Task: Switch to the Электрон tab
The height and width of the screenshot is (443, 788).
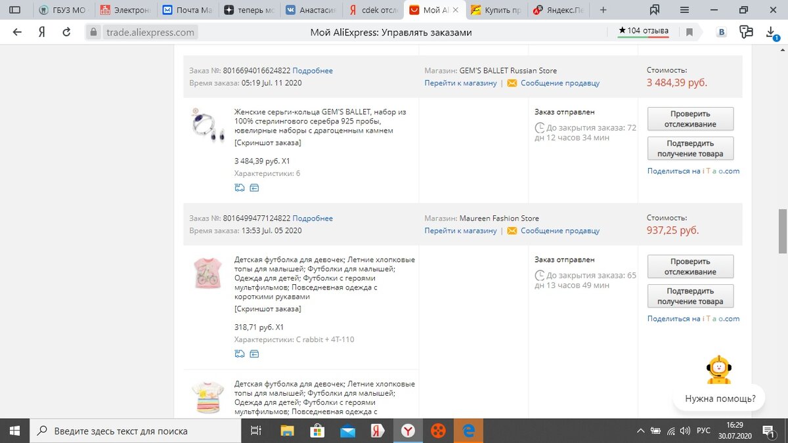Action: coord(126,10)
